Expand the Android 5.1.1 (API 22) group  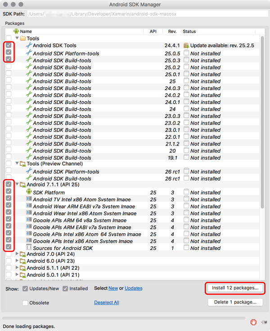(17, 268)
